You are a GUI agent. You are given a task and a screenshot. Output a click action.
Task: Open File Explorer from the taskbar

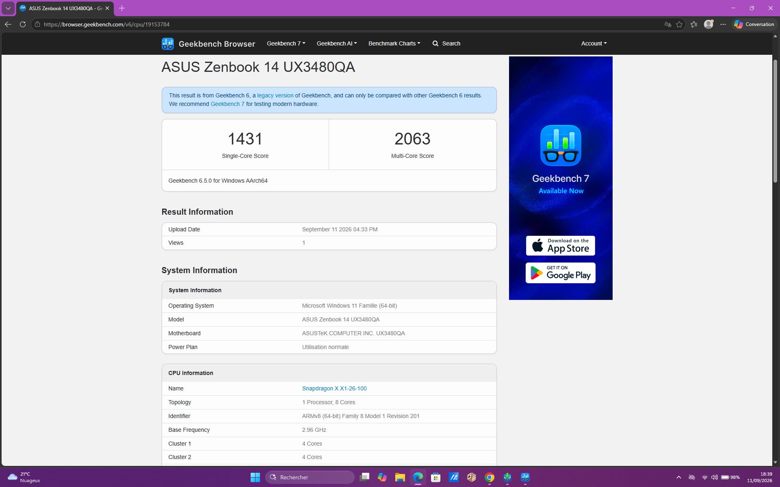(400, 477)
